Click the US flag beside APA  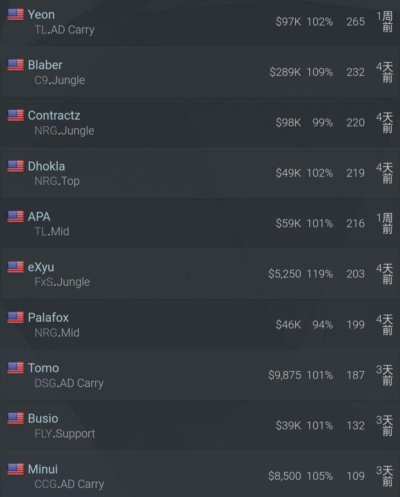(x=16, y=216)
